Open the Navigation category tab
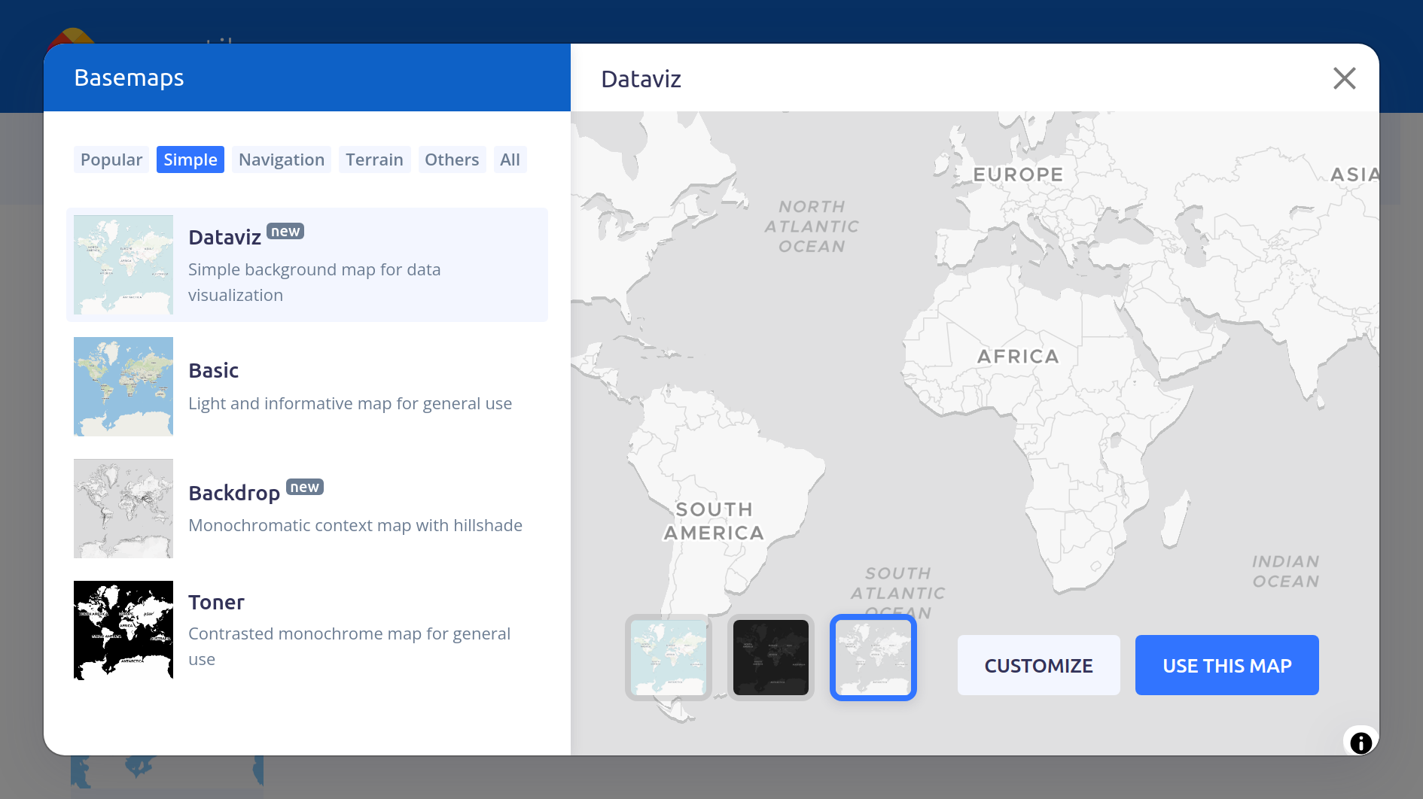The height and width of the screenshot is (799, 1423). coord(281,159)
